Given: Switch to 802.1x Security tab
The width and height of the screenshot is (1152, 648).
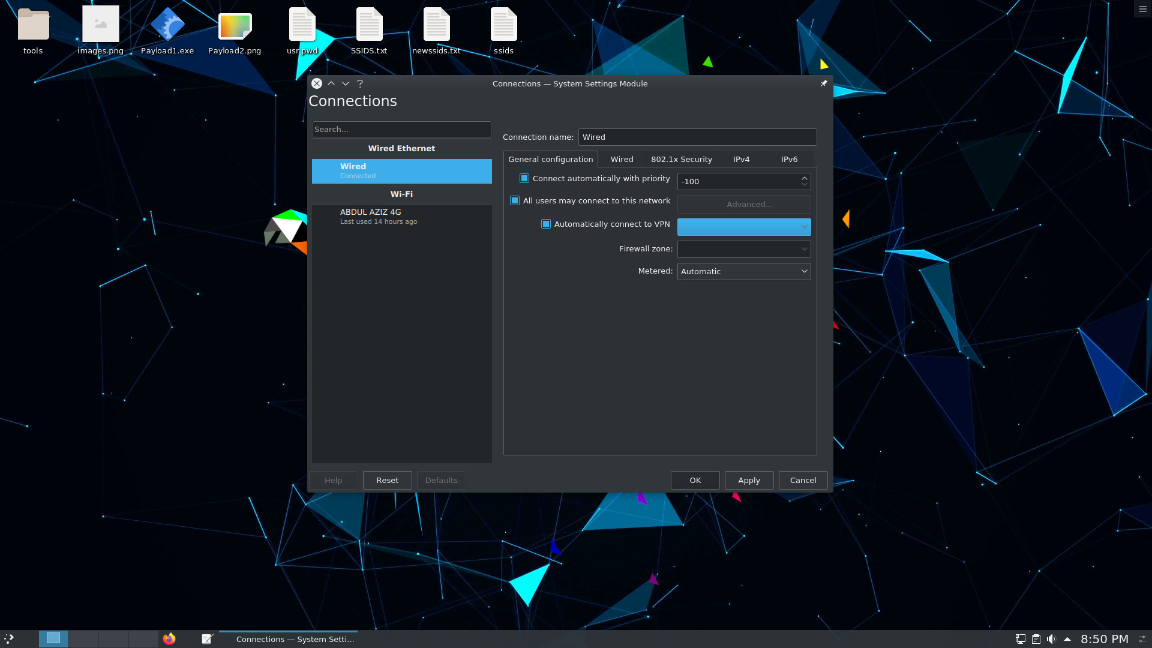Looking at the screenshot, I should pyautogui.click(x=681, y=159).
